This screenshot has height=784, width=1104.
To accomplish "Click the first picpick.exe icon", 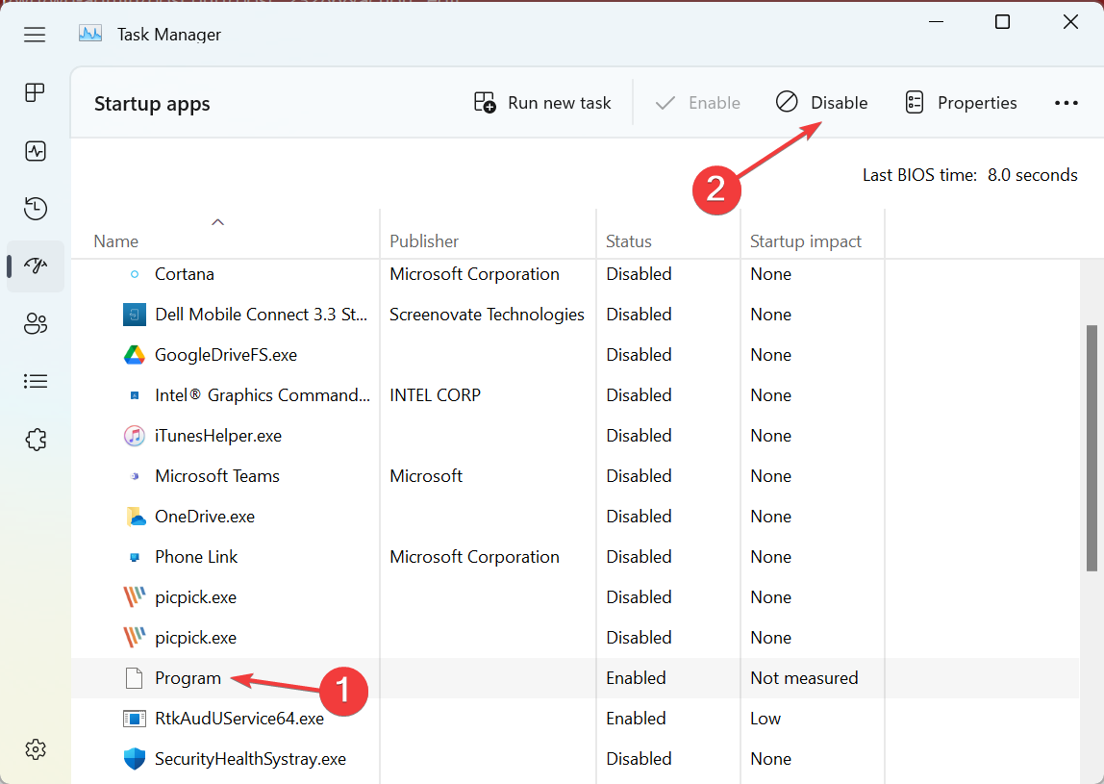I will [135, 597].
